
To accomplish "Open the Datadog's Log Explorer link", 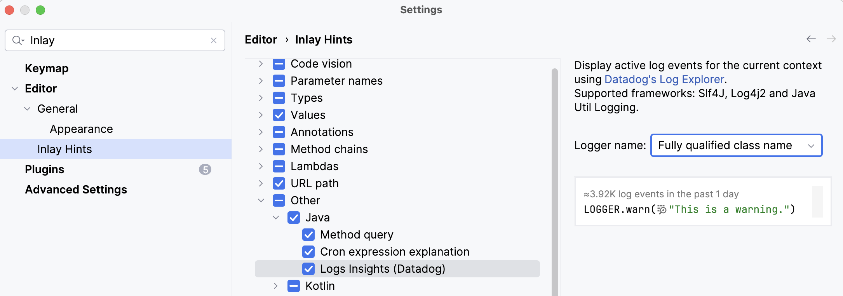I will [664, 79].
